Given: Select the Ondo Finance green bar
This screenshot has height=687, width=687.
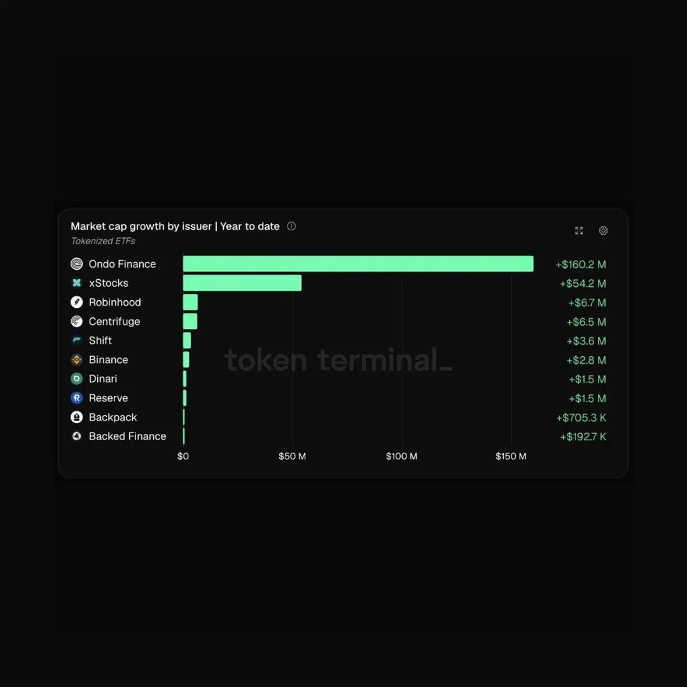Looking at the screenshot, I should (x=358, y=264).
